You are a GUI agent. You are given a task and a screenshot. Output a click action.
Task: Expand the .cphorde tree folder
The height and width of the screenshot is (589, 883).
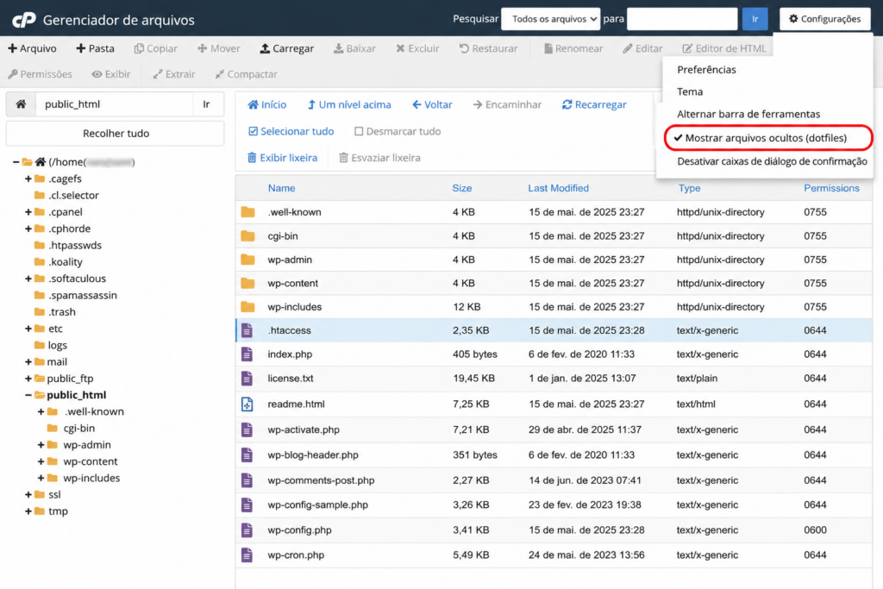(28, 229)
